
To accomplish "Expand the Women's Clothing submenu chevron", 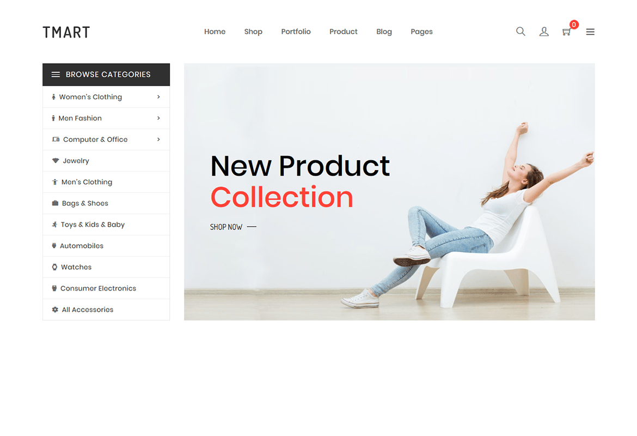I will (158, 97).
